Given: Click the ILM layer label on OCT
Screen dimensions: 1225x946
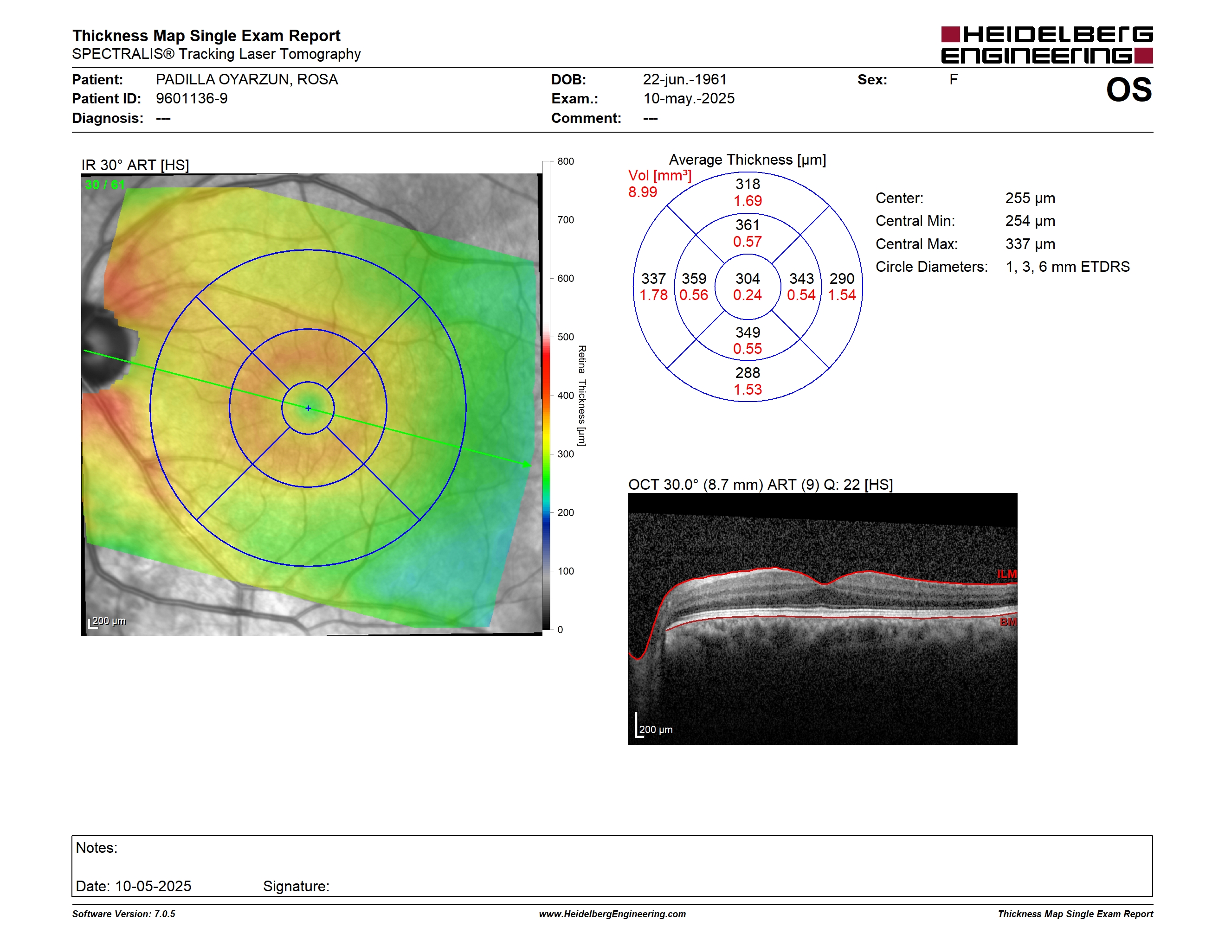Looking at the screenshot, I should 1007,574.
